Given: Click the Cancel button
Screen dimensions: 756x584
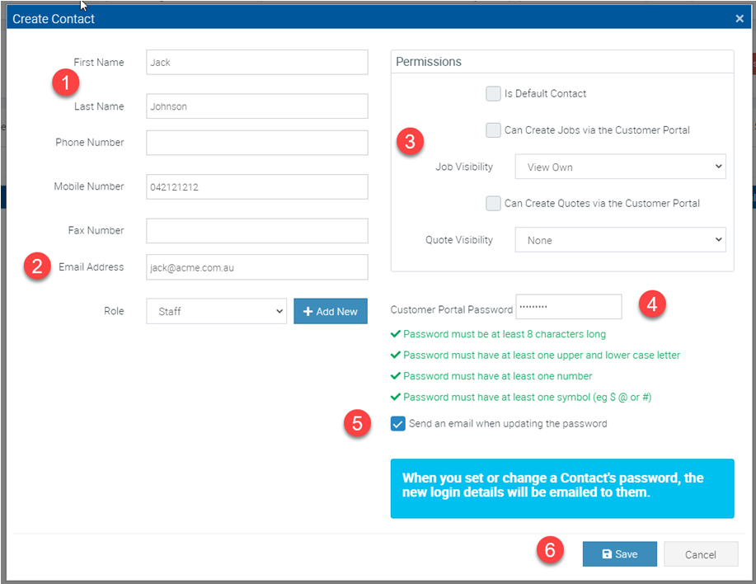Looking at the screenshot, I should [700, 554].
